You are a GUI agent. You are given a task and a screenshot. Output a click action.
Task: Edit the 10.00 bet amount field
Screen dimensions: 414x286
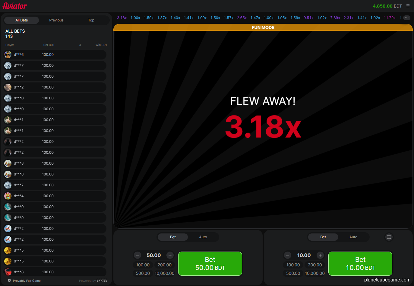pyautogui.click(x=304, y=255)
